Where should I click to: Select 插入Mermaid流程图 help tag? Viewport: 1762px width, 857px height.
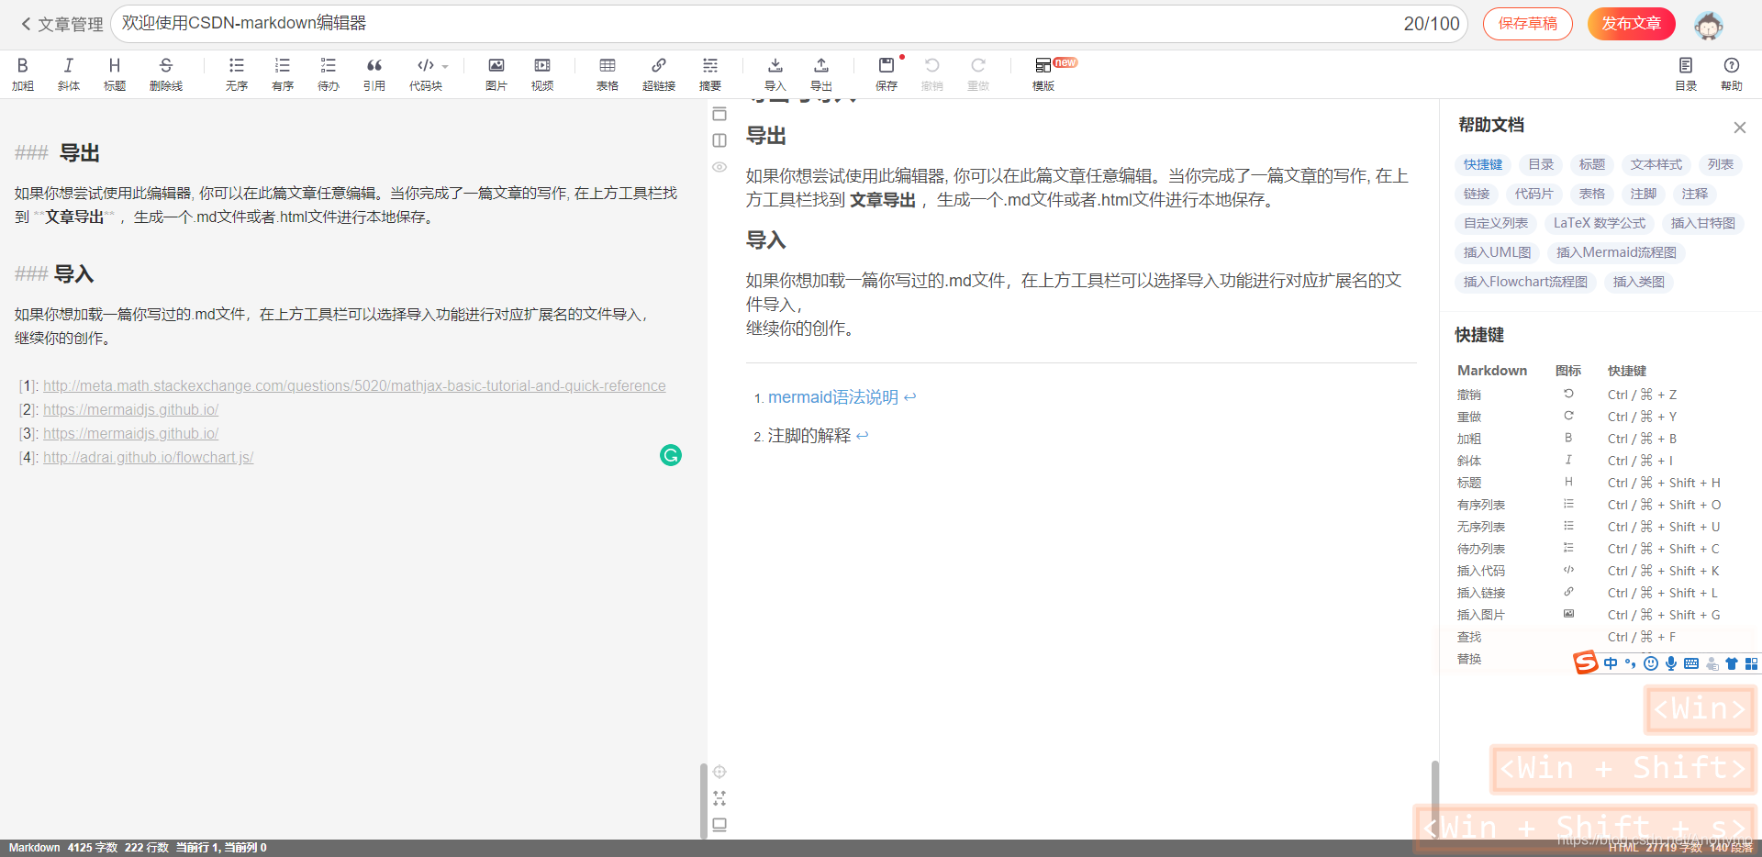point(1616,252)
